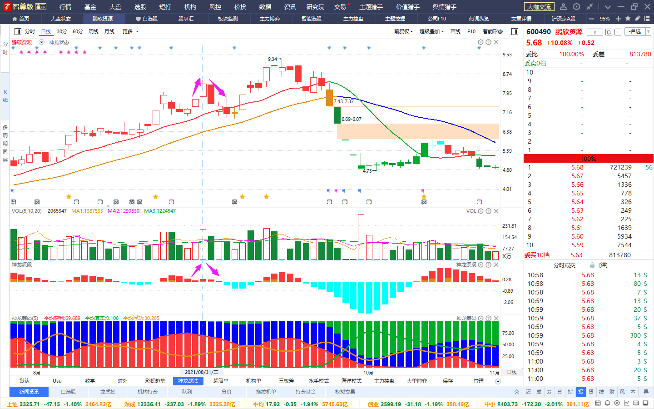Image resolution: width=654 pixels, height=409 pixels.
Task: Open the user account icon
Action: point(563,7)
